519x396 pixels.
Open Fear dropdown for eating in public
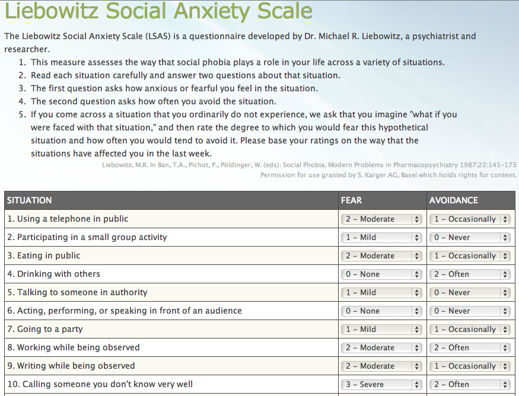(381, 256)
